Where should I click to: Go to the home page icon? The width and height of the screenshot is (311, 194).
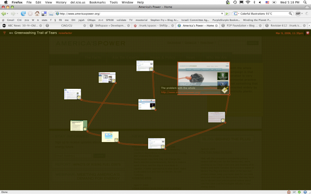pyautogui.click(x=37, y=14)
